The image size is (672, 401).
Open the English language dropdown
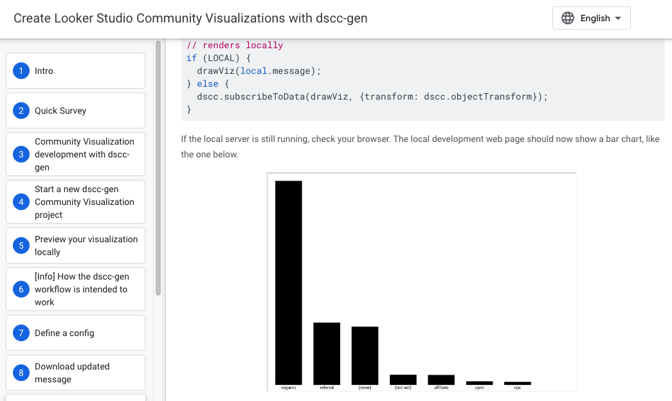[591, 18]
